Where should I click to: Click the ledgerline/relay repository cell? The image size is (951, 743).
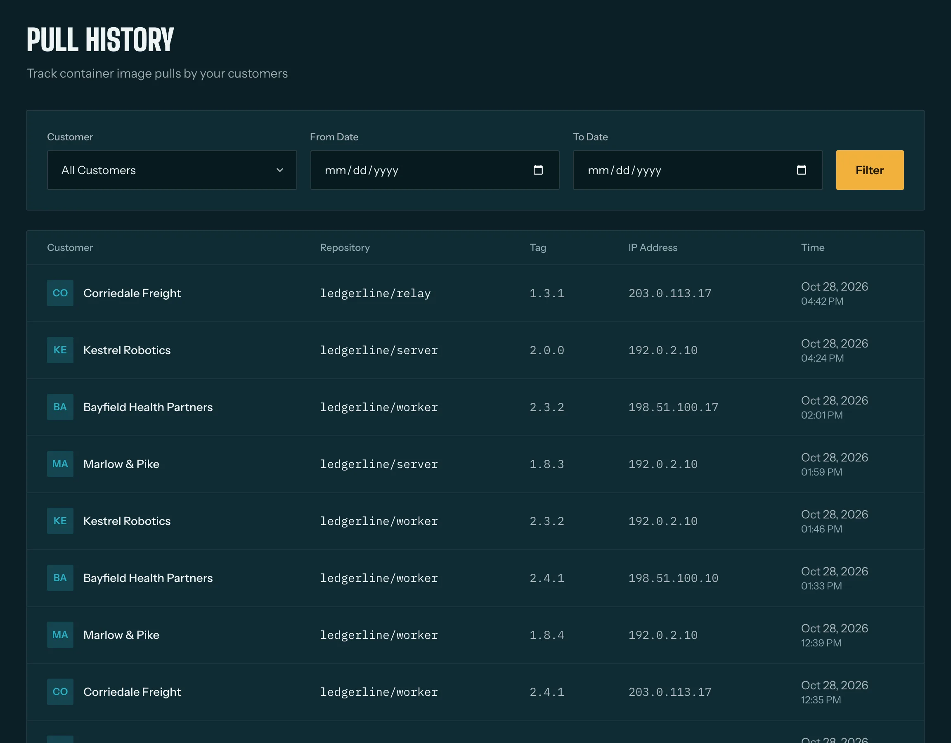tap(375, 293)
